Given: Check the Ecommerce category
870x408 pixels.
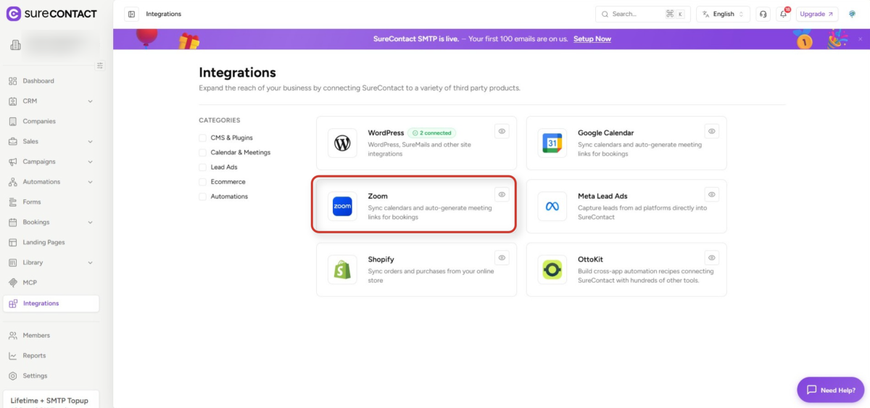Looking at the screenshot, I should pyautogui.click(x=203, y=182).
